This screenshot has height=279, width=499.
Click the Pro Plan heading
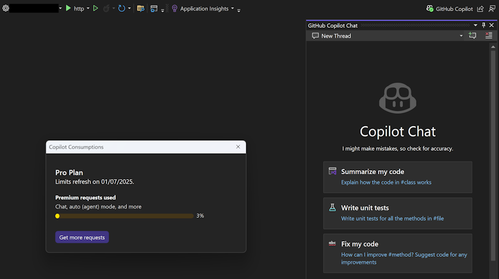(x=69, y=173)
